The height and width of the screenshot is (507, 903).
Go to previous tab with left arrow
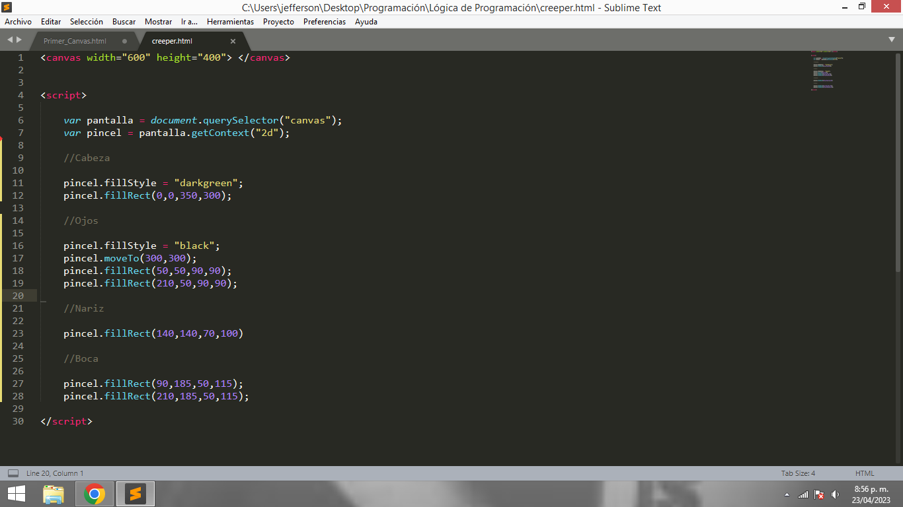pos(10,40)
